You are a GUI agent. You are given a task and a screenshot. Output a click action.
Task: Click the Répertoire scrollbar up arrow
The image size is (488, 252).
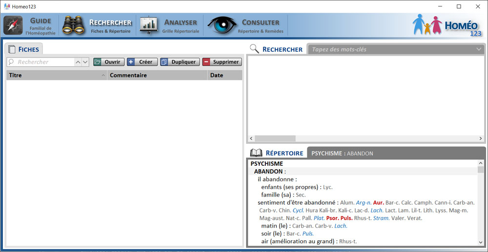click(x=481, y=163)
